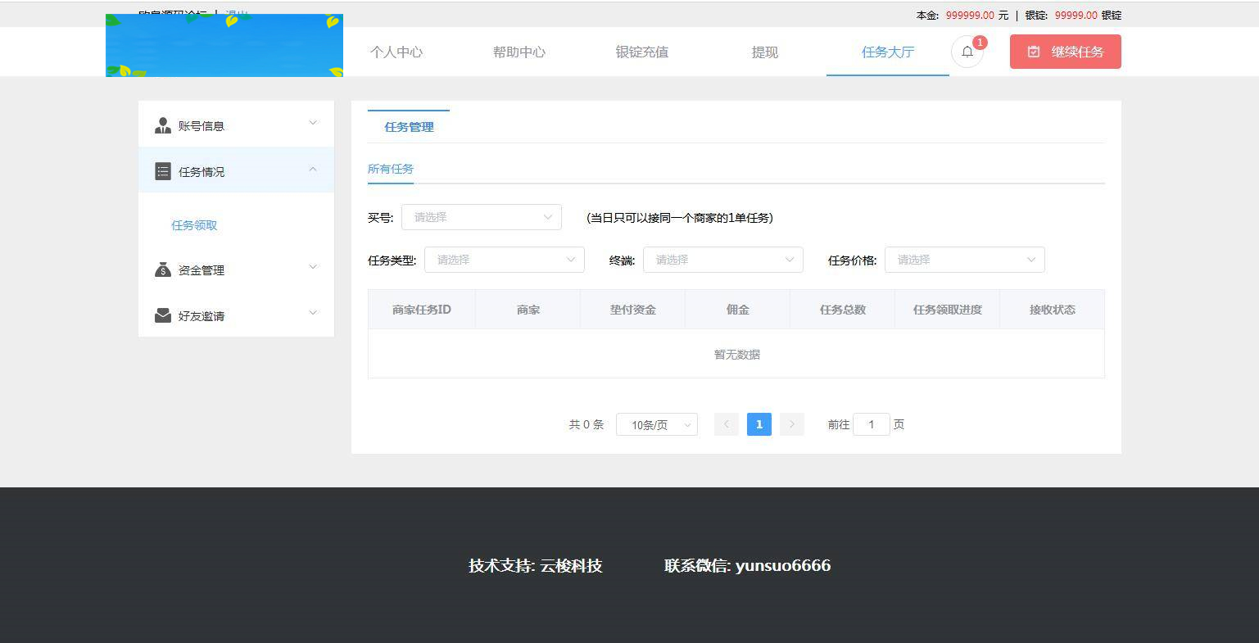Switch to the 任务大厅 menu tab
The width and height of the screenshot is (1259, 643).
click(887, 51)
